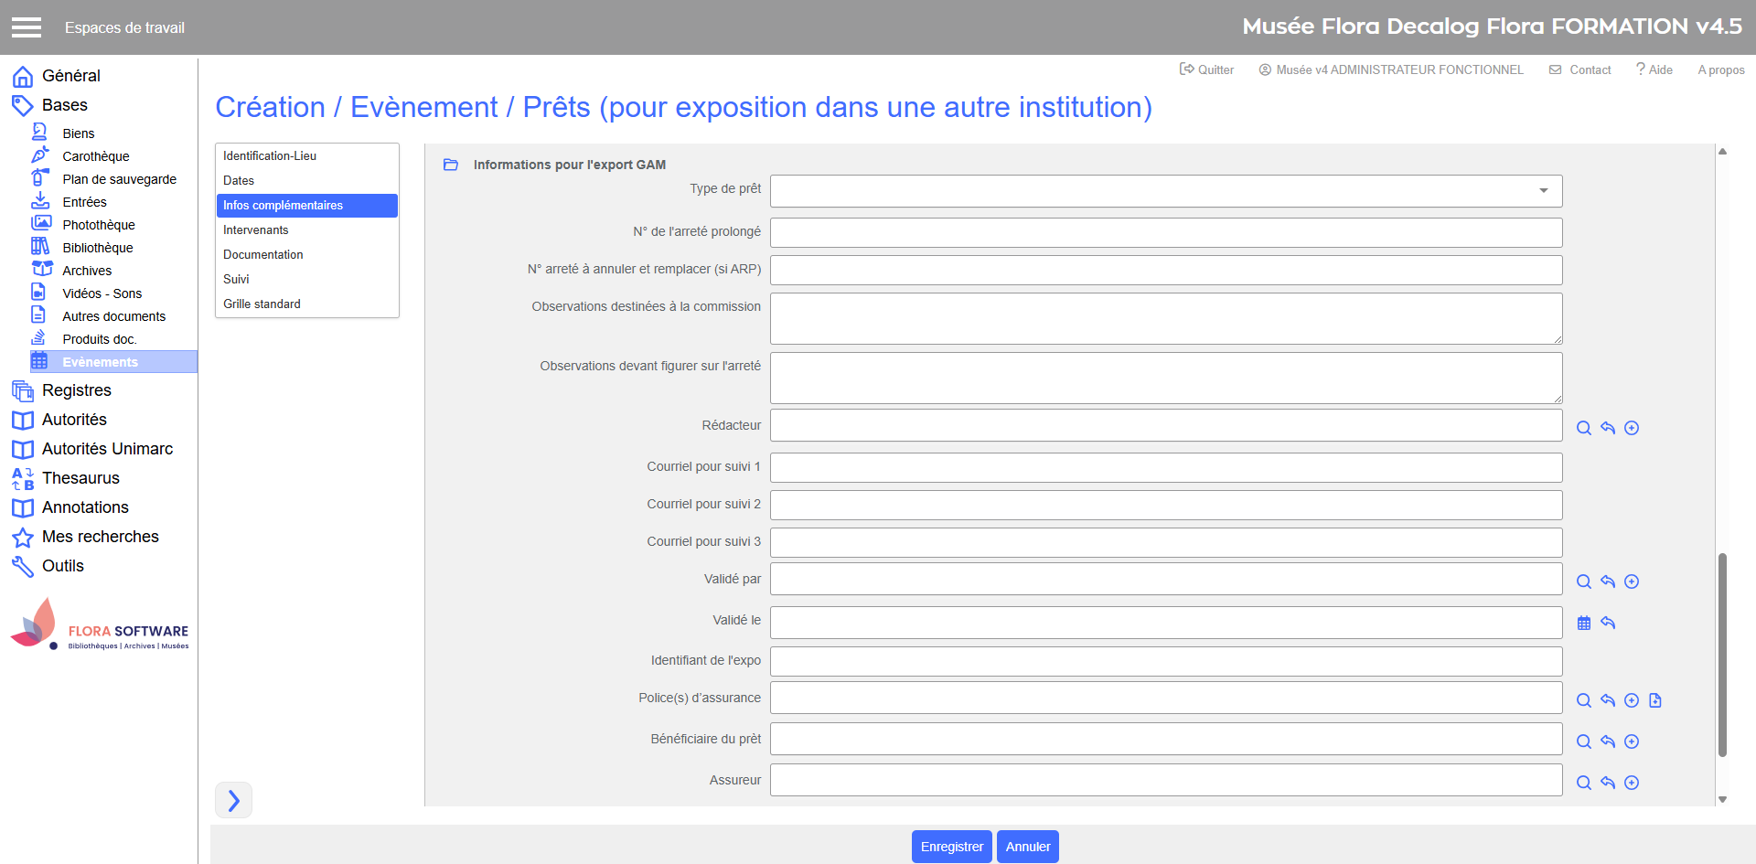Click into the Courriel pour suivi 1 field

[1166, 467]
